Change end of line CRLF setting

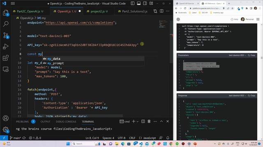tap(132, 138)
